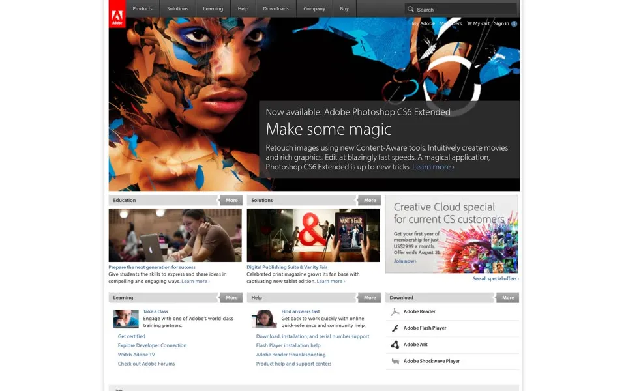The width and height of the screenshot is (626, 391).
Task: Open the Products menu
Action: click(x=143, y=8)
